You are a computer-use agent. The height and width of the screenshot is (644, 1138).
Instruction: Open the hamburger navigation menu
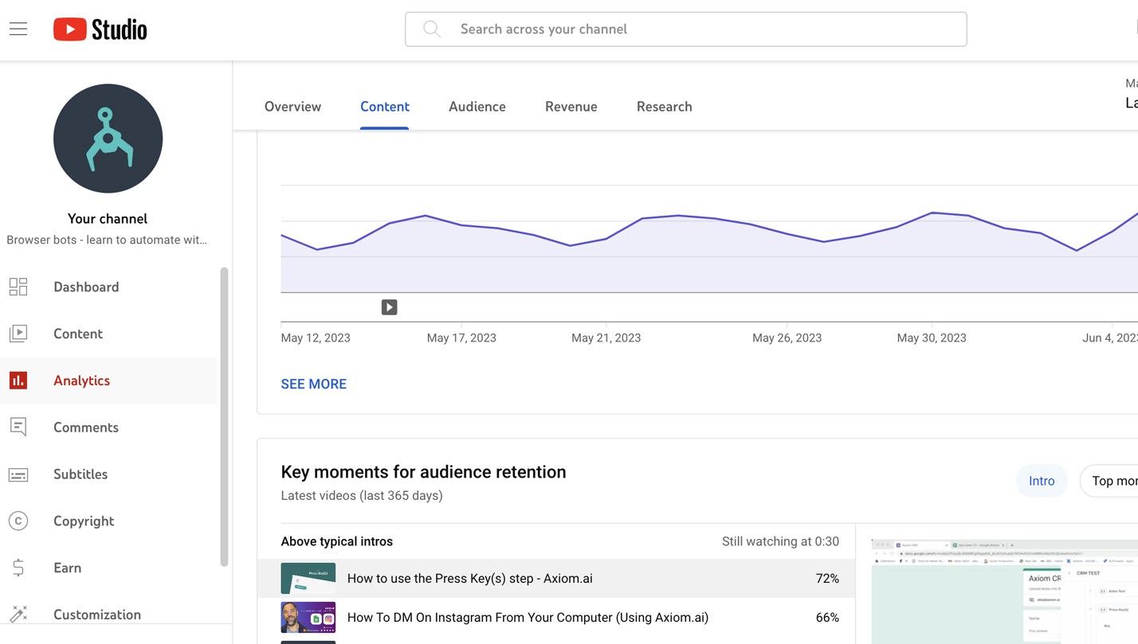(18, 29)
